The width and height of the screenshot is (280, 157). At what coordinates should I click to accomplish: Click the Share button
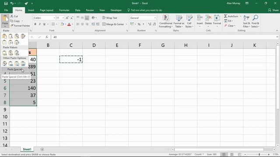273,10
